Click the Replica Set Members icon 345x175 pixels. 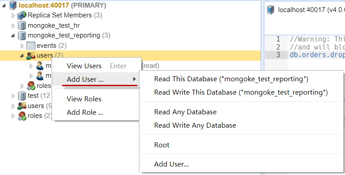[x=22, y=15]
